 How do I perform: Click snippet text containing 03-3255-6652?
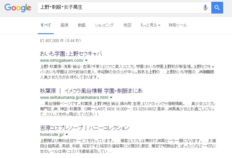[128, 109]
